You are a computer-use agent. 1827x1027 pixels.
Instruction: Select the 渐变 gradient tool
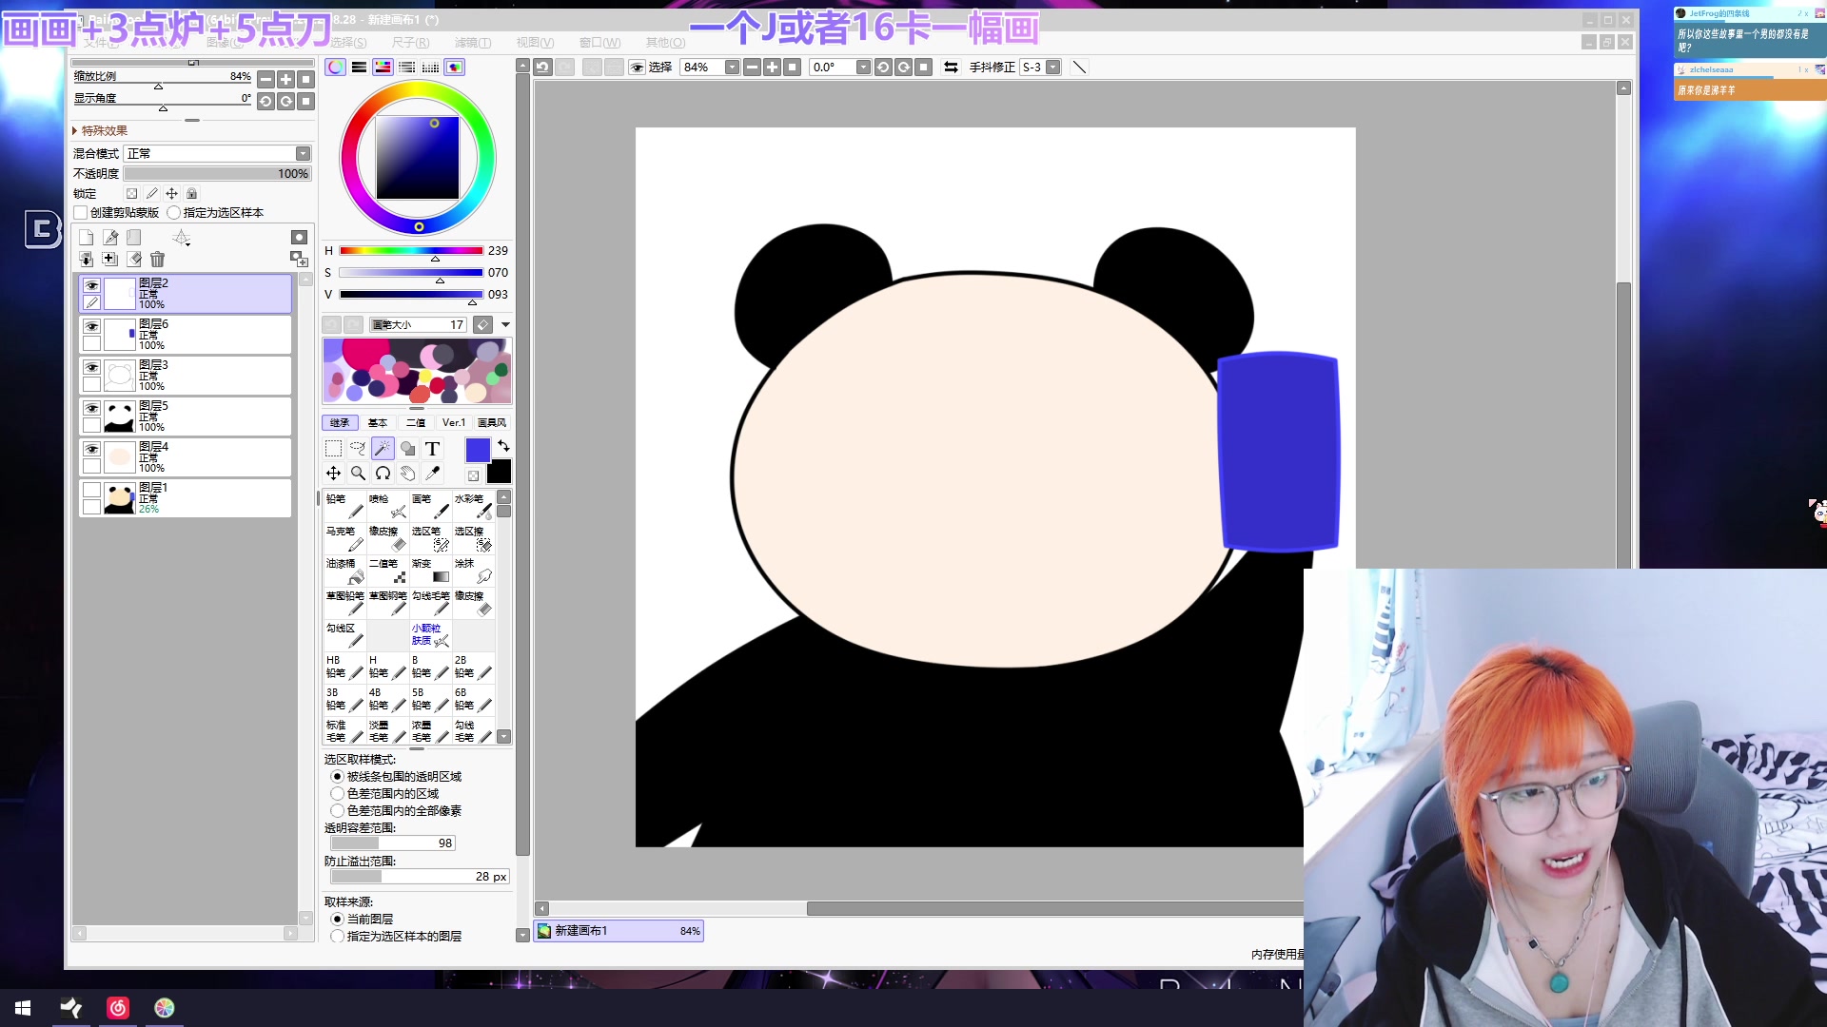[430, 571]
